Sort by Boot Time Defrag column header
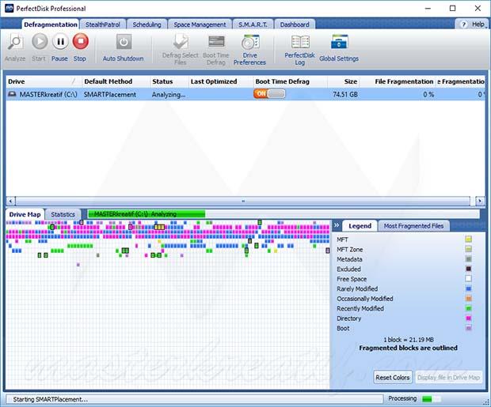Screen dimensions: 491x407 (x=291, y=81)
